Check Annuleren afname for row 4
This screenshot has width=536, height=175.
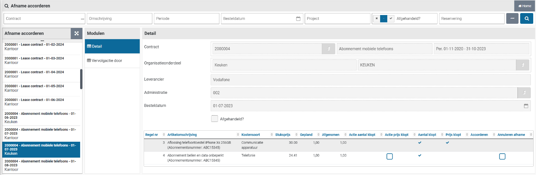502,156
